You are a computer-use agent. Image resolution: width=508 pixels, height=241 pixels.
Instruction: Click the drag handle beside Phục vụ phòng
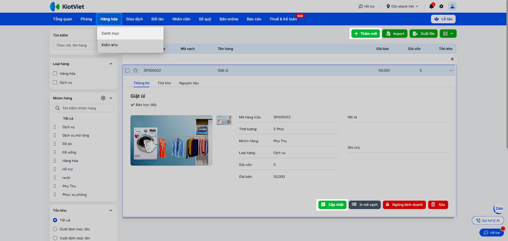[x=55, y=195]
